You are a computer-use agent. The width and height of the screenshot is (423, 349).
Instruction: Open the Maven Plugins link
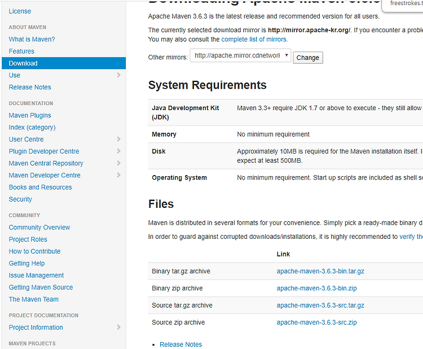coord(30,115)
